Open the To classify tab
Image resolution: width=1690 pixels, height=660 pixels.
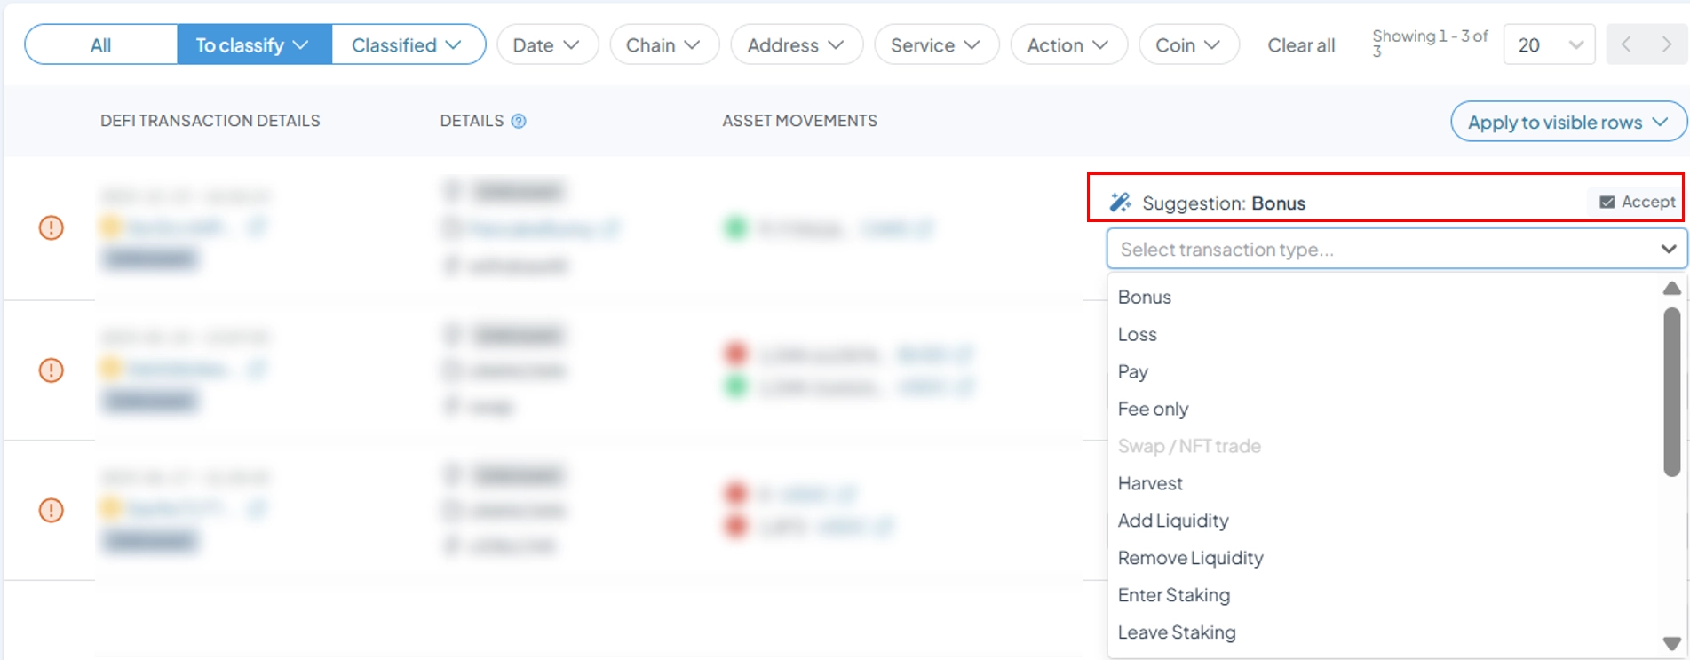pos(254,44)
